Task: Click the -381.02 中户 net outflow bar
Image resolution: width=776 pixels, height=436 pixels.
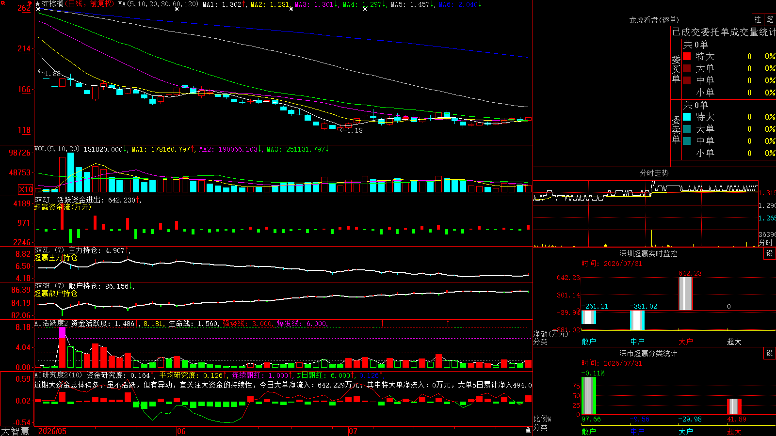Action: (637, 320)
